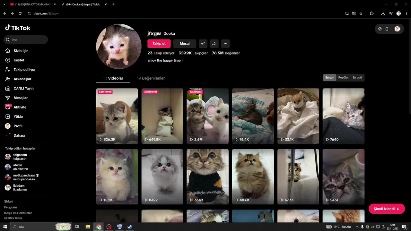Viewport: 411px width, 231px height.
Task: Open a new browser tab
Action: (x=113, y=4)
